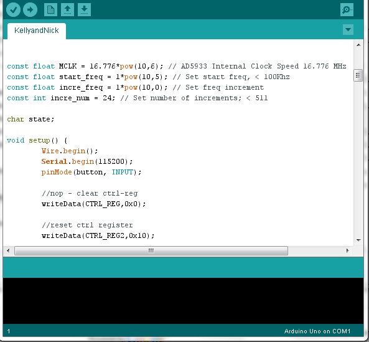Open a sketch with the up-arrow icon
Screen dimensions: 369x342
(x=68, y=10)
